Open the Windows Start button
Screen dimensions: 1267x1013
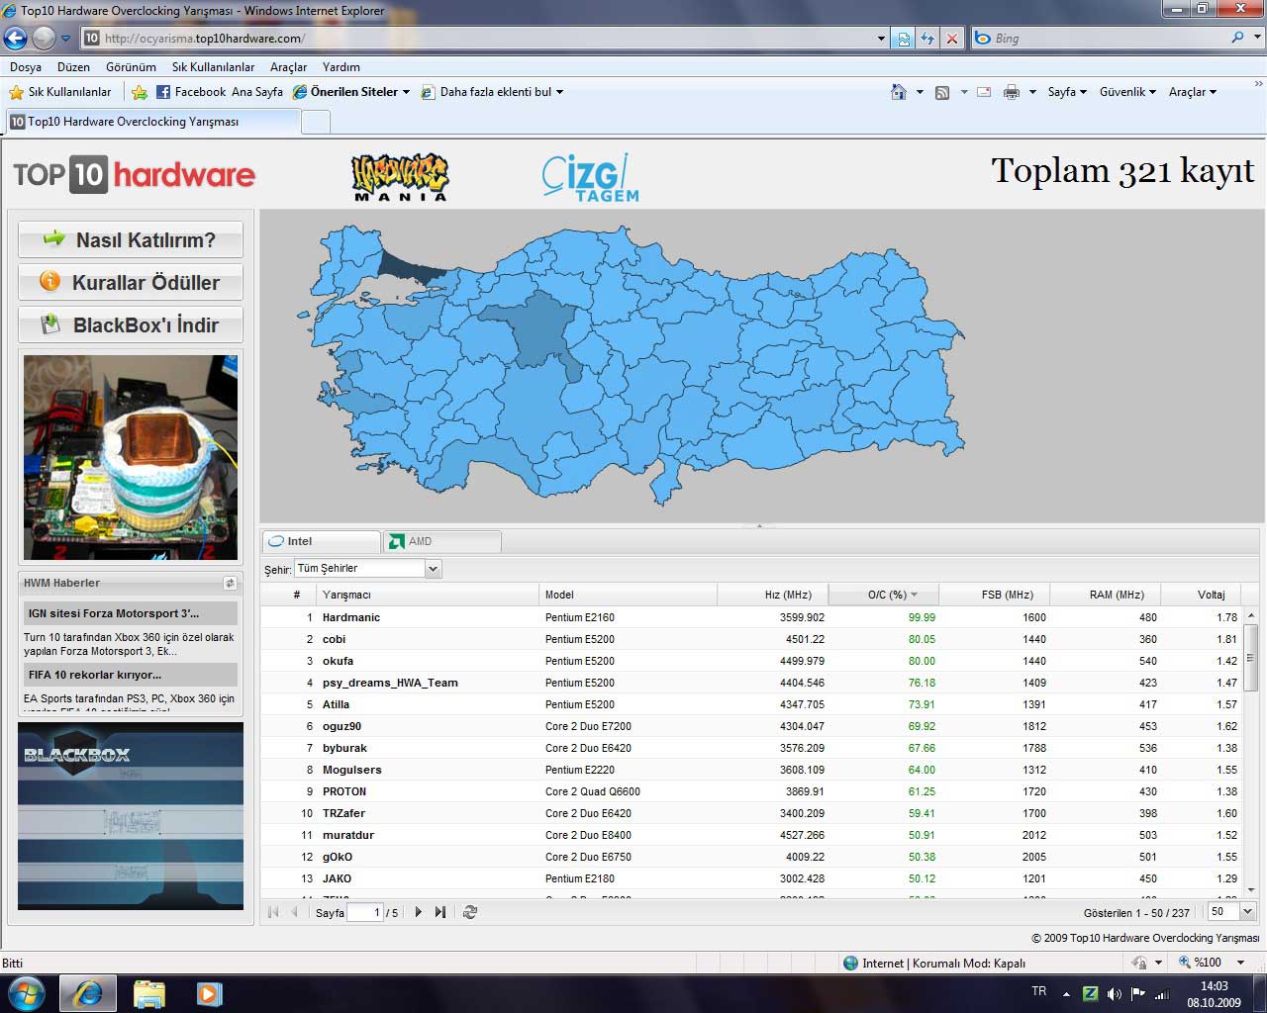[x=26, y=992]
